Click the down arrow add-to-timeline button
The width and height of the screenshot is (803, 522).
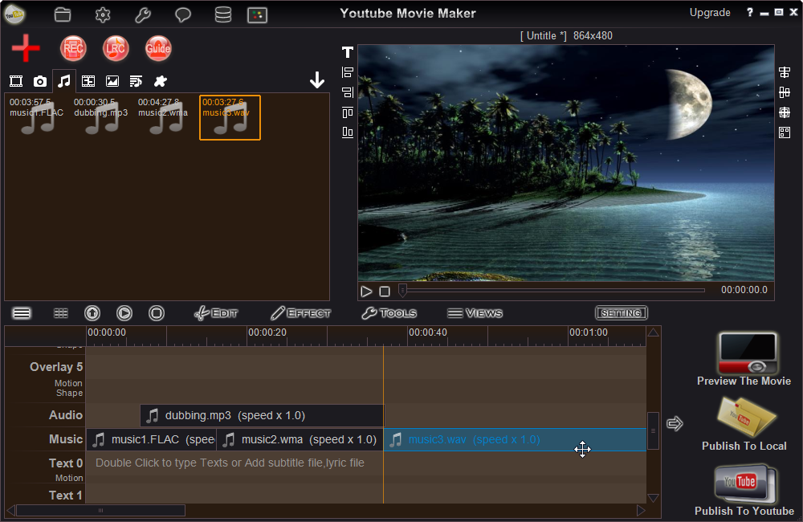pyautogui.click(x=317, y=80)
